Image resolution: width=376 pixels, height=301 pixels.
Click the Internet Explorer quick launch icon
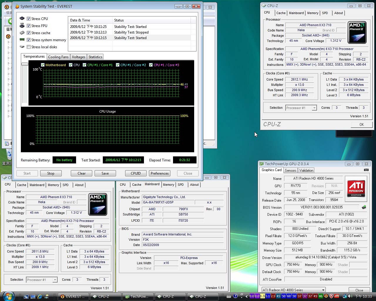[40, 297]
